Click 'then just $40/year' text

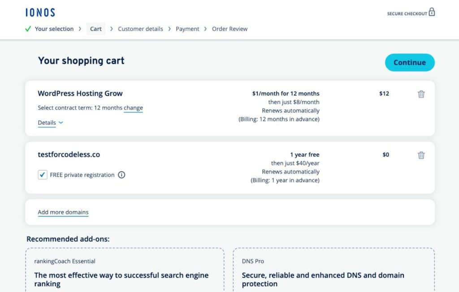click(295, 163)
